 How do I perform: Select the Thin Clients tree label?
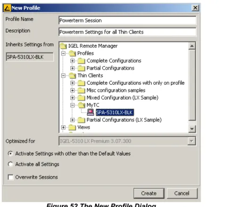pos(90,76)
